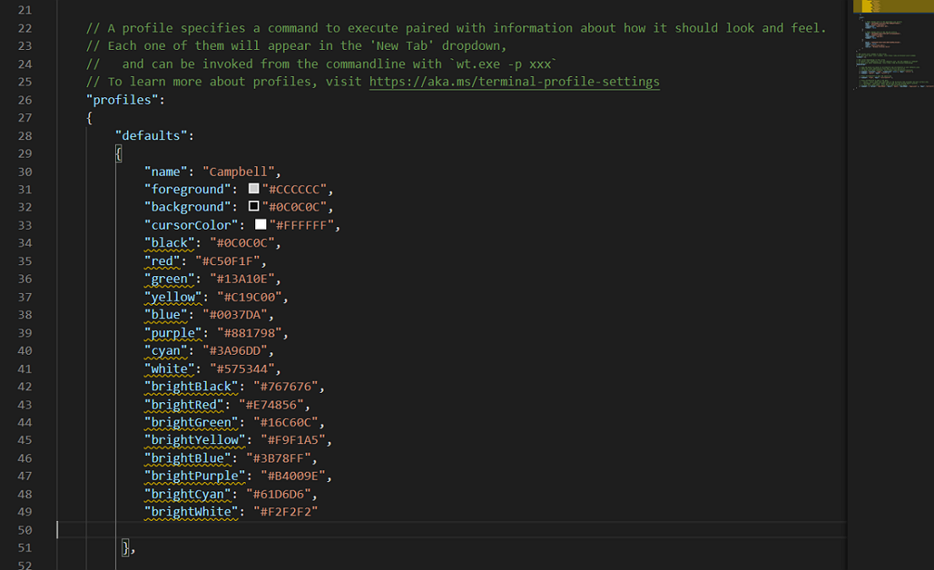
Task: Click the "brightPurple" property key
Action: [x=194, y=476]
